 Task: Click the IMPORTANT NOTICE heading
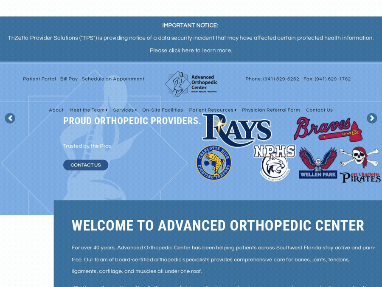190,25
